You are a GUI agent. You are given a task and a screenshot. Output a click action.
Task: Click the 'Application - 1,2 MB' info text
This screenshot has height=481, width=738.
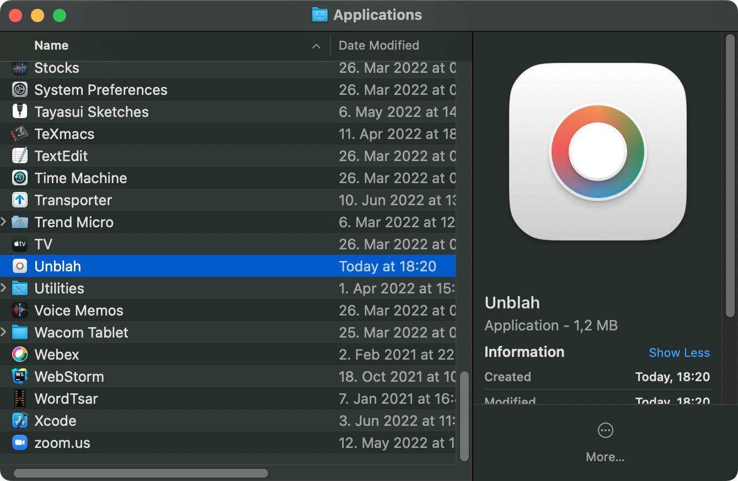[x=551, y=325]
